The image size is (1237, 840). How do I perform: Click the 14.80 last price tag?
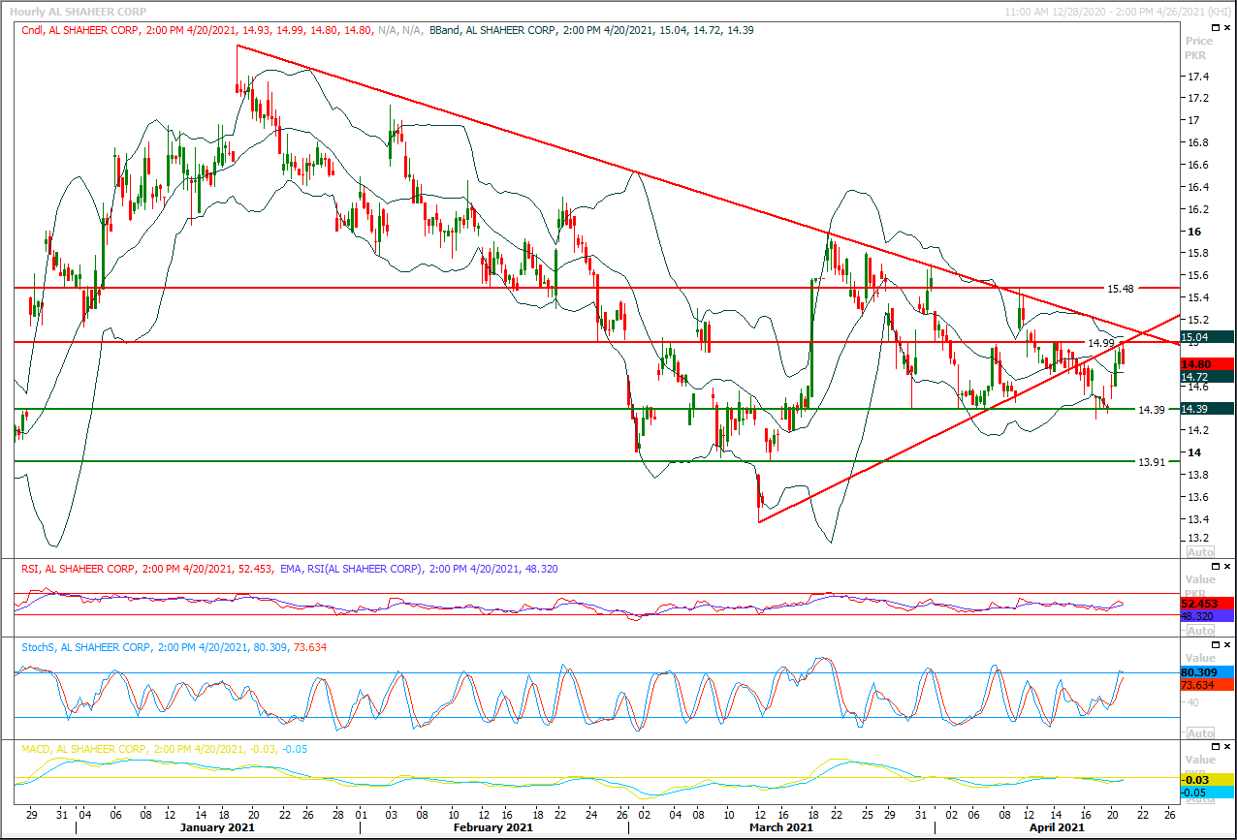[1207, 363]
